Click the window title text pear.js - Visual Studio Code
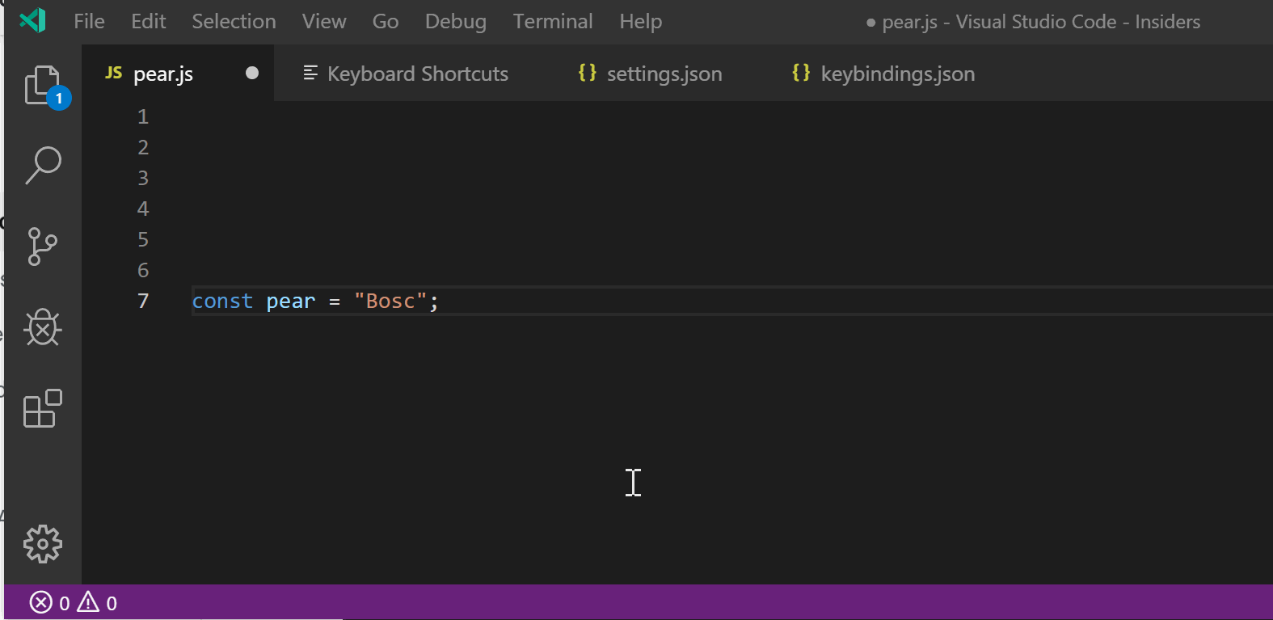 click(1041, 22)
